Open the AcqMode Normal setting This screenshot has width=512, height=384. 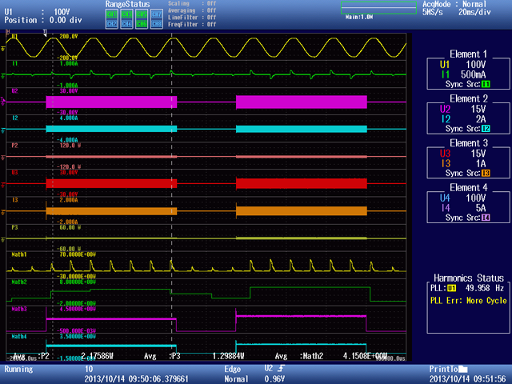pyautogui.click(x=454, y=4)
